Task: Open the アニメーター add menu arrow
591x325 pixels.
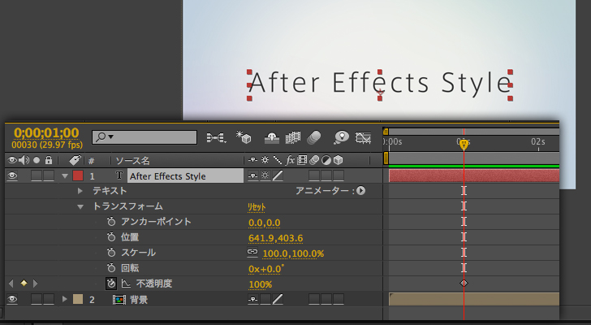Action: tap(360, 191)
